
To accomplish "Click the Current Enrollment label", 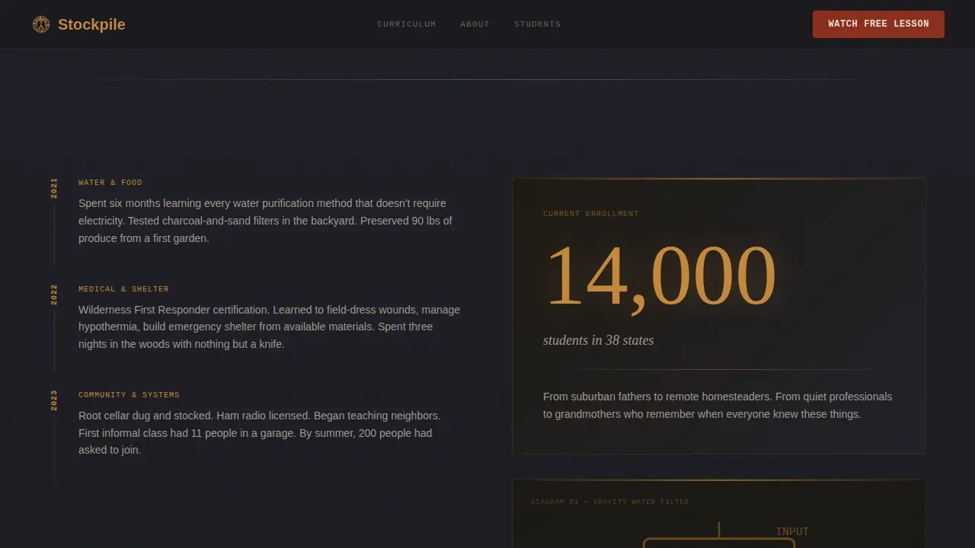I will (x=591, y=214).
